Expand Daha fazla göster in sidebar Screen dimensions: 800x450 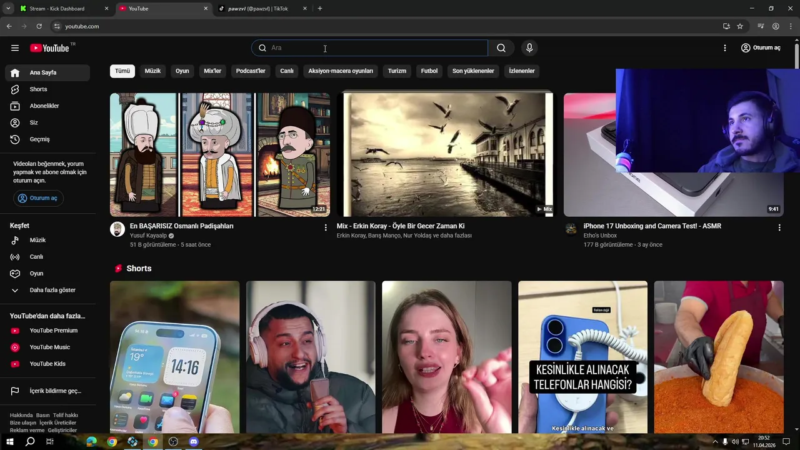pyautogui.click(x=47, y=290)
